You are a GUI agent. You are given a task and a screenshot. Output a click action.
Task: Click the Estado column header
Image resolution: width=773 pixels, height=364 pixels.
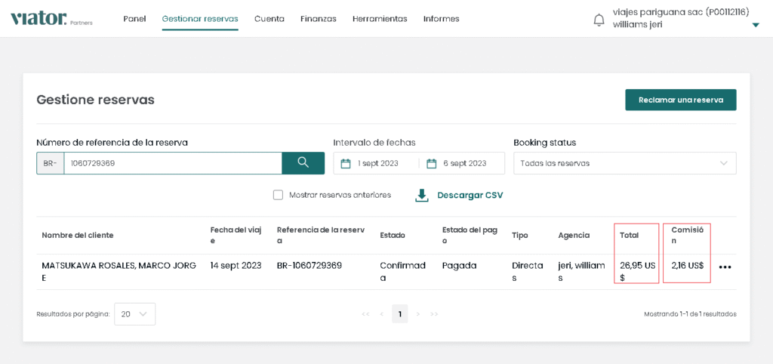(393, 236)
